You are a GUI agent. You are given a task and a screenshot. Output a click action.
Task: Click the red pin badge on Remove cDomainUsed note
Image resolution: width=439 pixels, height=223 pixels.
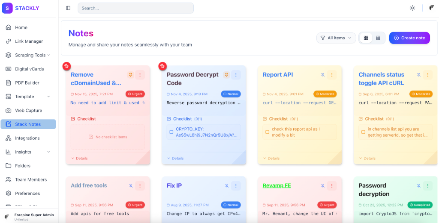(66, 66)
